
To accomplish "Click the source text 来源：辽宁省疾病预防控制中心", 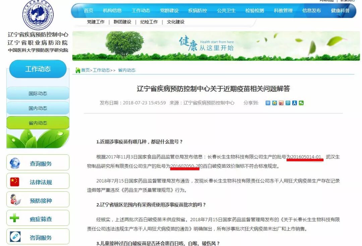I will click(x=202, y=103).
